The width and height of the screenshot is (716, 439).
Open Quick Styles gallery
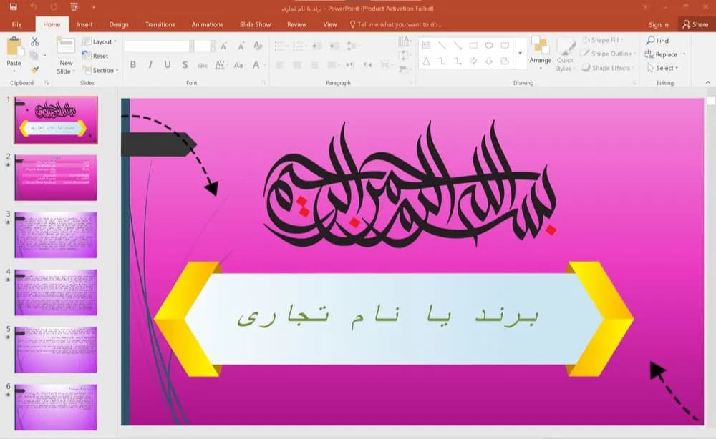point(565,54)
